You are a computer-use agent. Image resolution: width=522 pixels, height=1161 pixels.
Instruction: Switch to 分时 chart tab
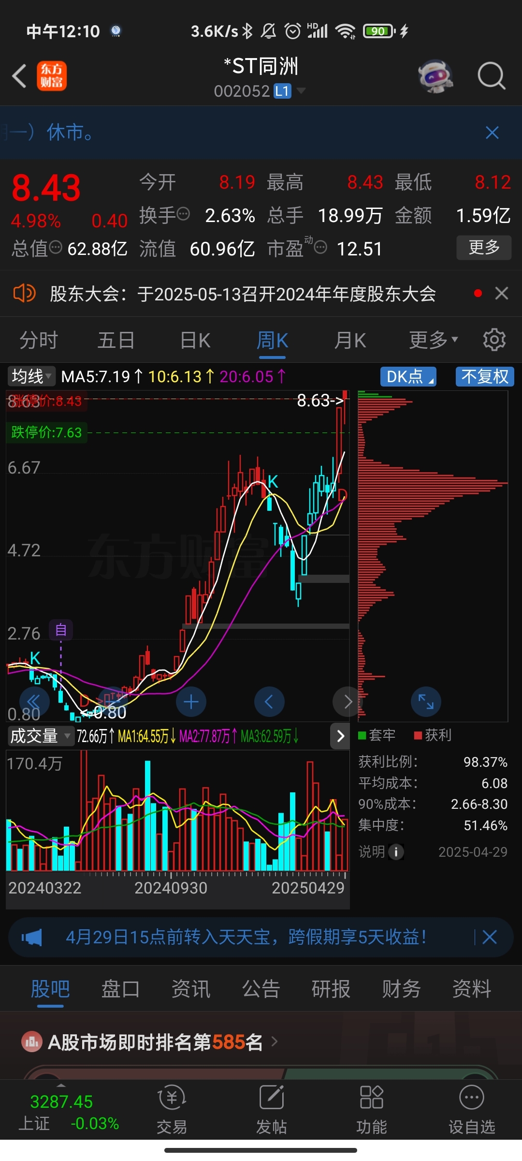(x=39, y=340)
